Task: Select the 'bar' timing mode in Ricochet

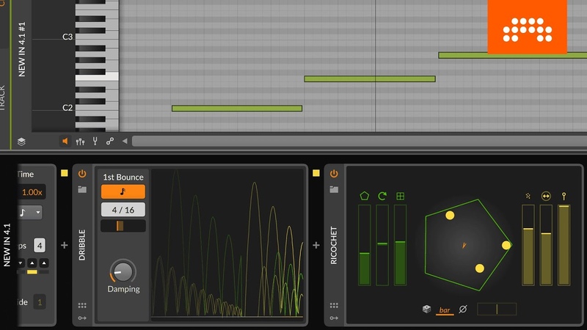Action: [x=445, y=310]
